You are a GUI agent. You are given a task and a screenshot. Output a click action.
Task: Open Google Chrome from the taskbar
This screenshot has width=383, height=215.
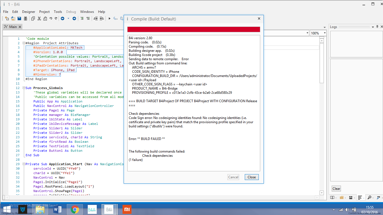click(75, 209)
